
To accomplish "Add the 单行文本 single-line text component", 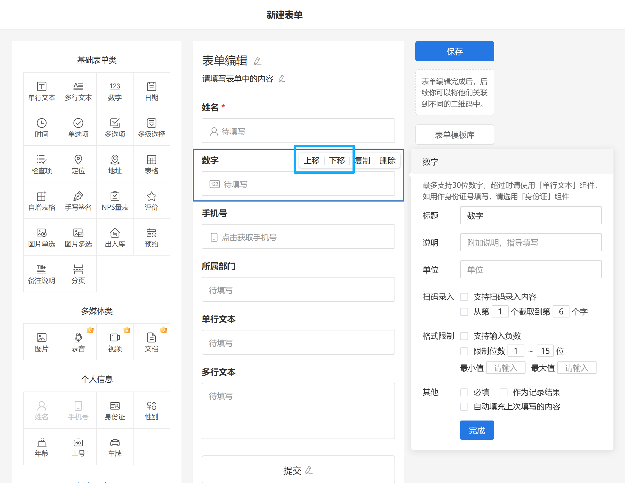I will 41,91.
